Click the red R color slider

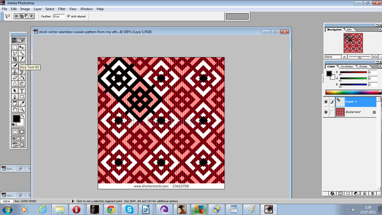[353, 72]
